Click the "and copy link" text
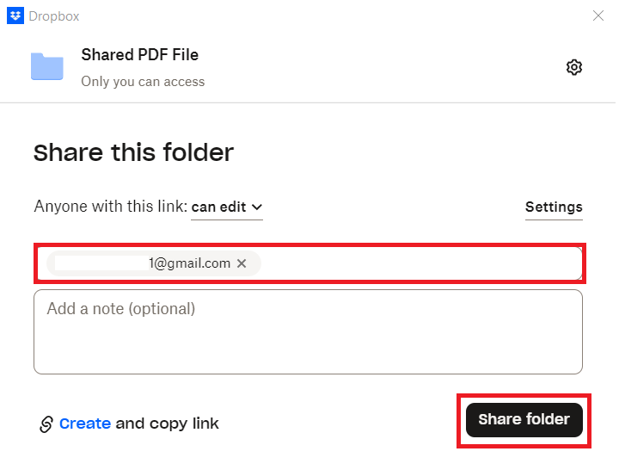 tap(167, 424)
